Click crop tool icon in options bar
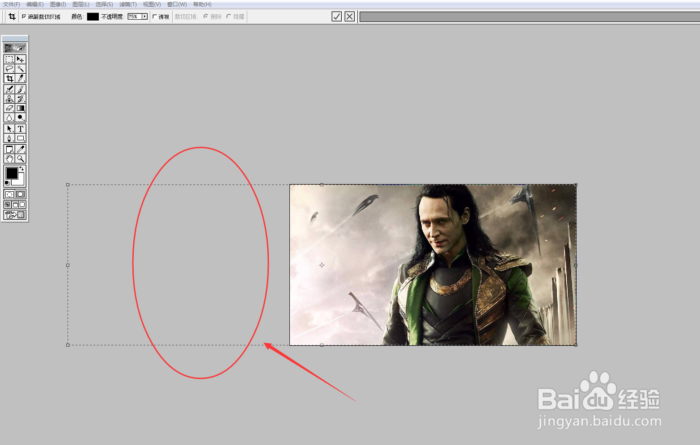 tap(12, 17)
